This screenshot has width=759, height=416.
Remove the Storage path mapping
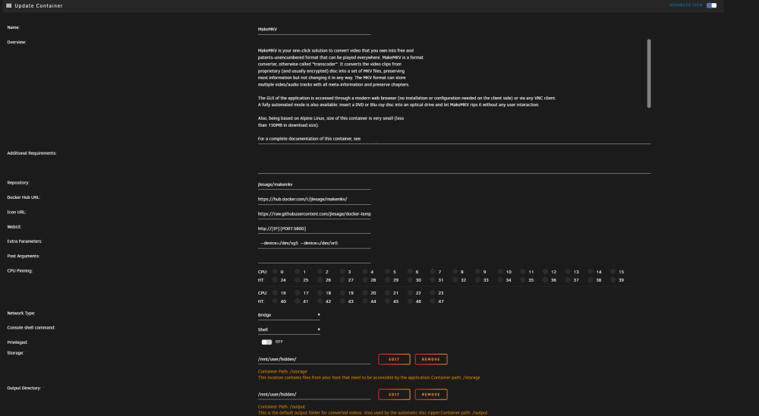point(431,359)
